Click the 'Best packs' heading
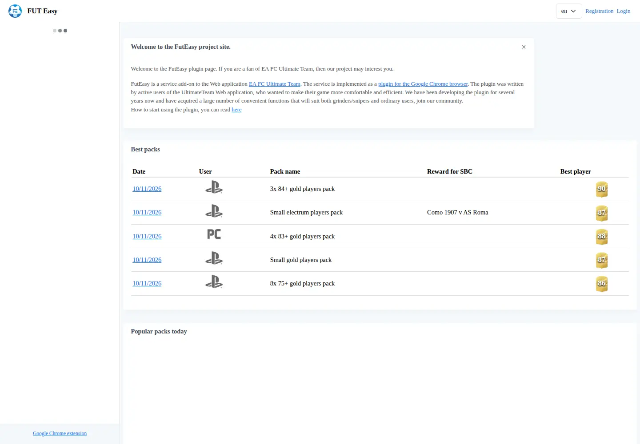This screenshot has height=444, width=640. 145,149
